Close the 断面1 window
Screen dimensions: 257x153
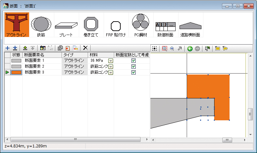[x=248, y=6]
